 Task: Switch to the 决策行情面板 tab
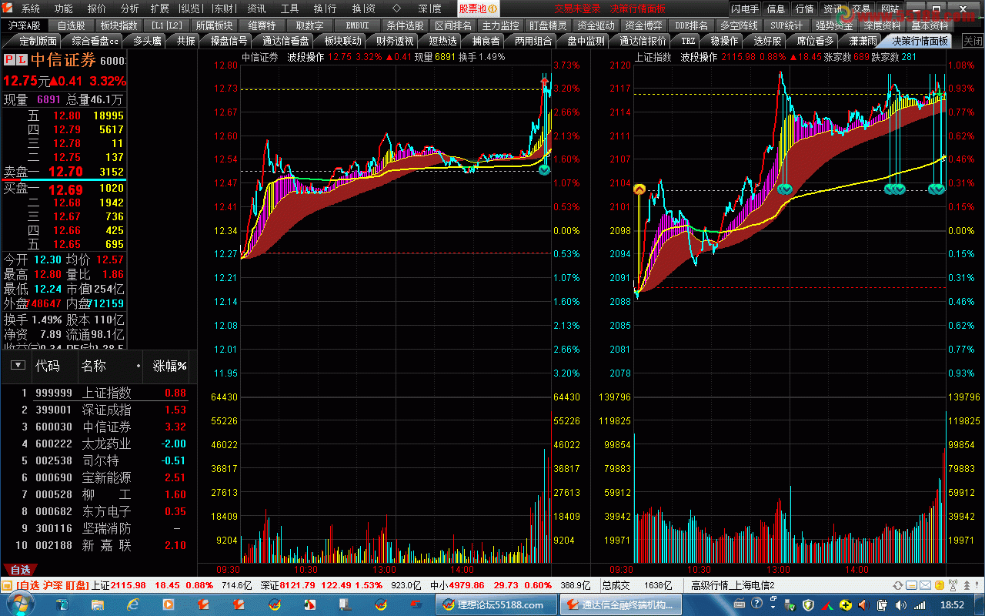coord(920,41)
